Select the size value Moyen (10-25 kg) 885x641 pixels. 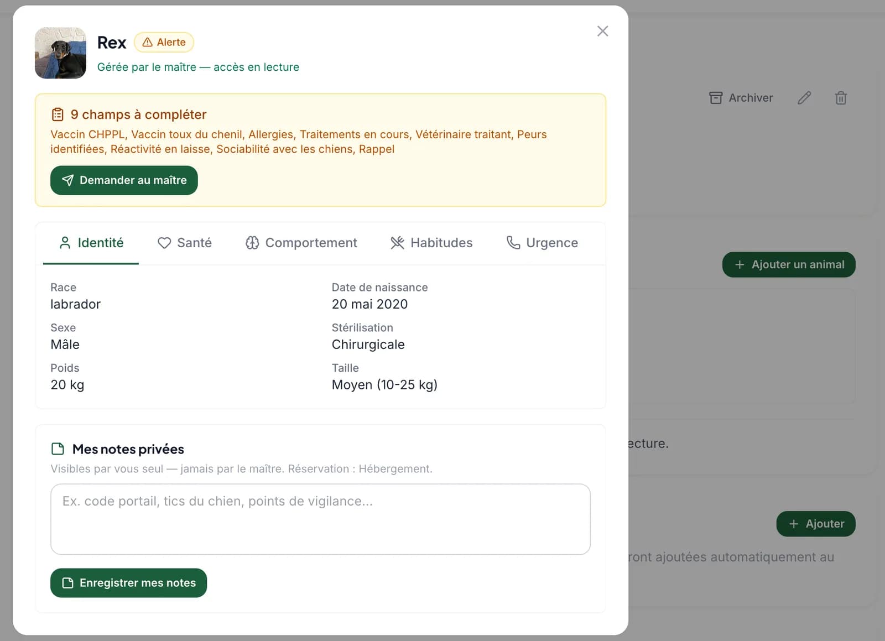tap(384, 385)
